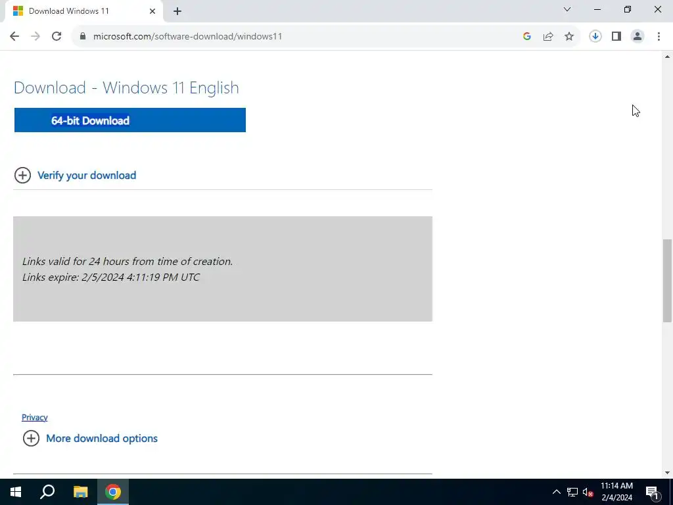Click the forward navigation arrow
The height and width of the screenshot is (505, 673).
tap(35, 37)
